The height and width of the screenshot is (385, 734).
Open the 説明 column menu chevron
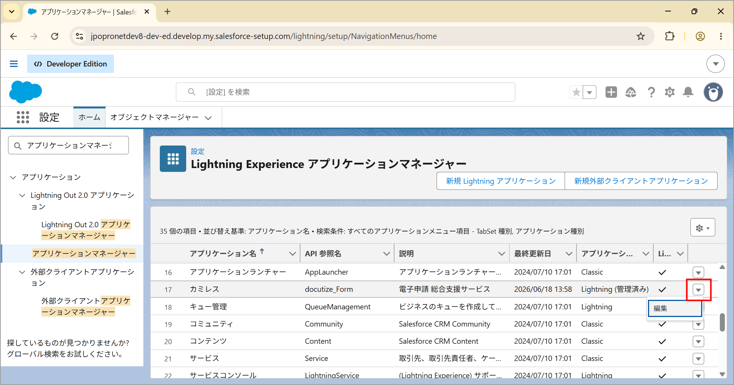pyautogui.click(x=502, y=254)
